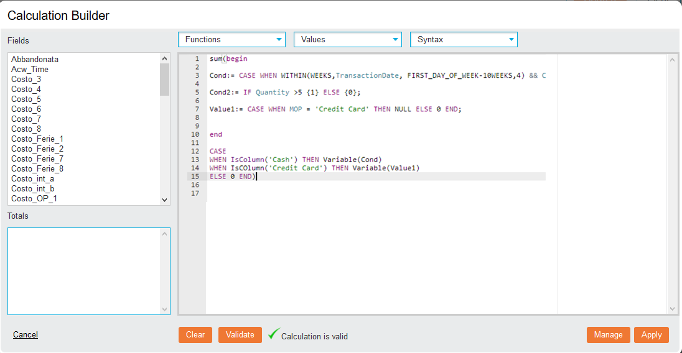Click the code editor scroll down arrow
The width and height of the screenshot is (682, 353).
(672, 309)
